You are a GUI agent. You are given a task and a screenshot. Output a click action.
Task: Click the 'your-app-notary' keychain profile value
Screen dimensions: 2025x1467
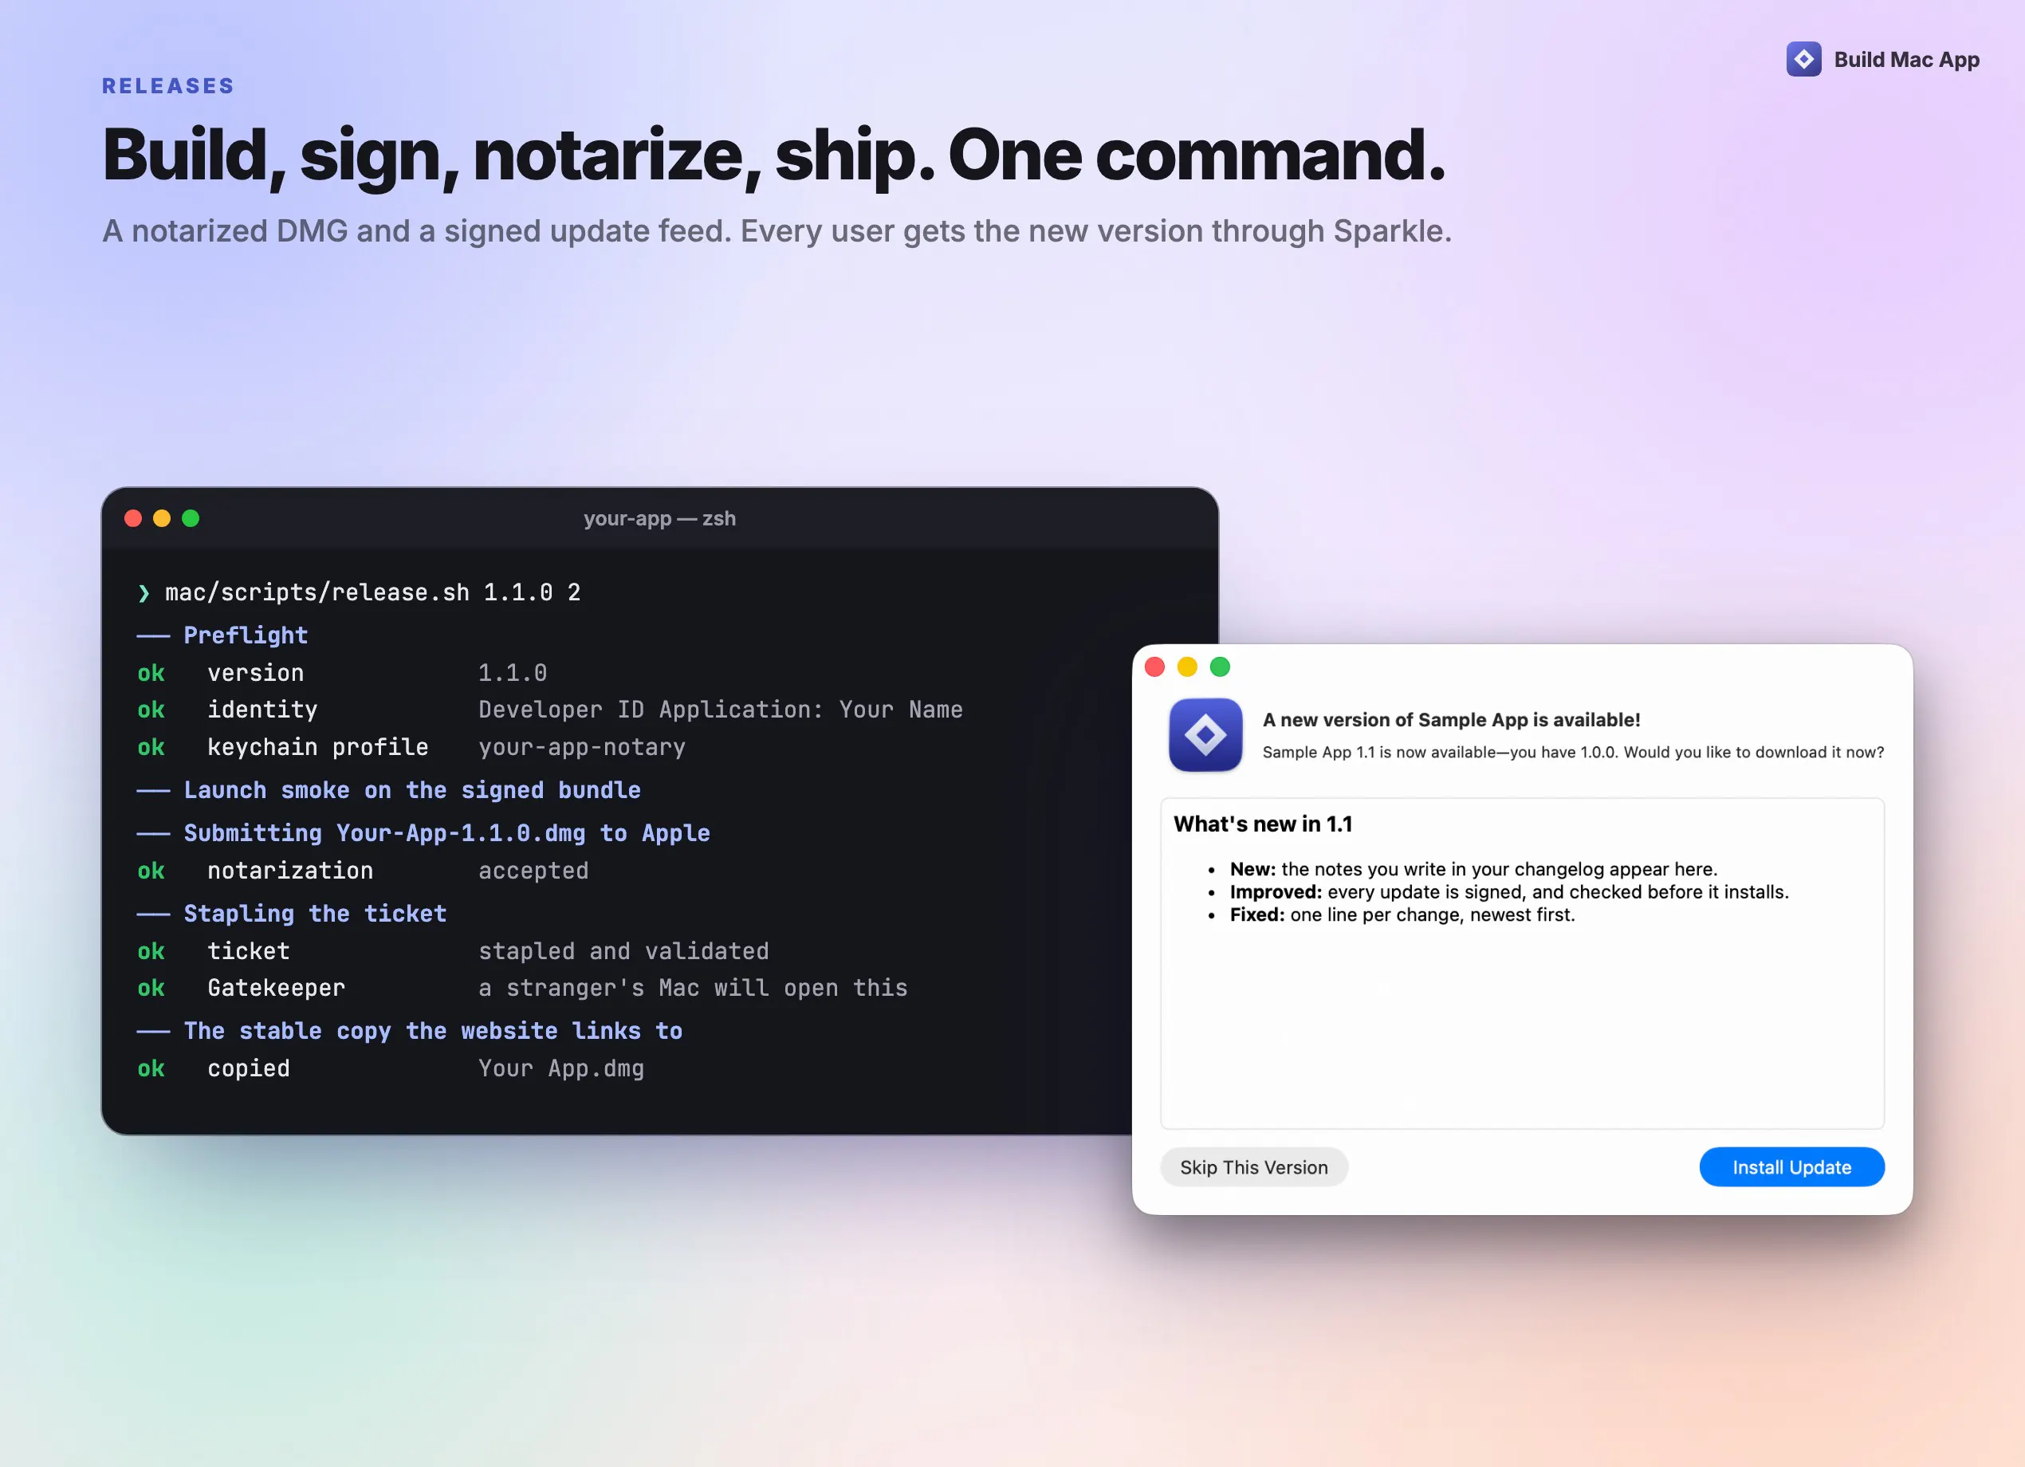click(x=582, y=747)
